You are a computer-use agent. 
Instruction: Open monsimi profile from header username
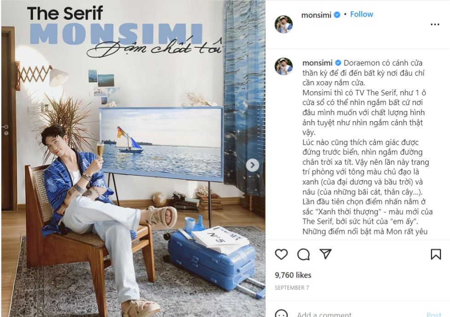pos(316,15)
